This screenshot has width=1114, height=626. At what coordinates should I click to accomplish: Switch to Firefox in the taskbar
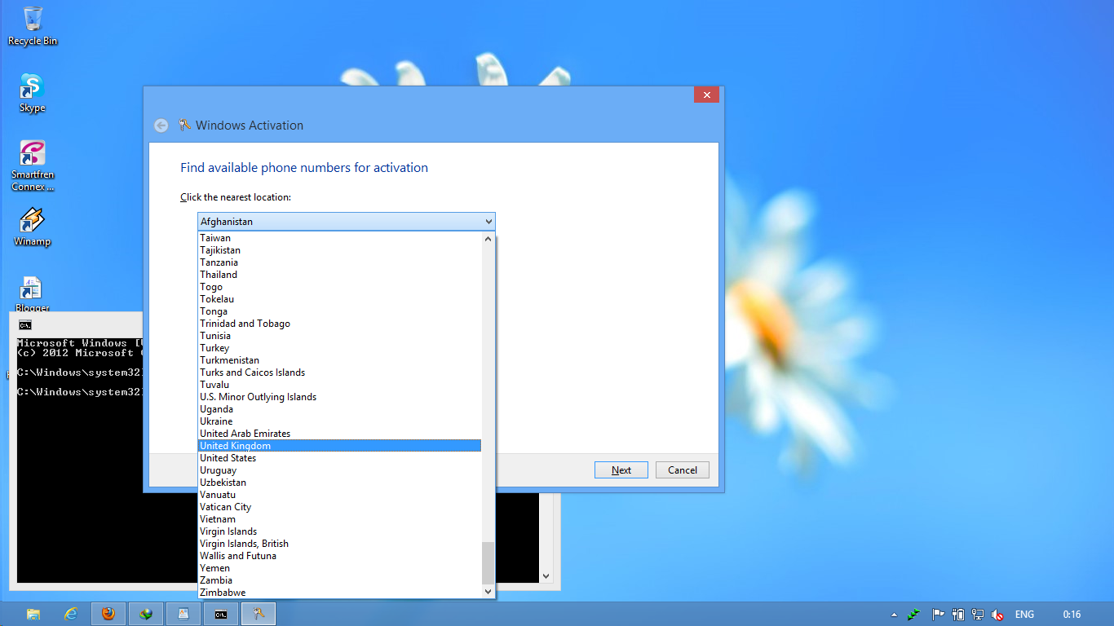[108, 614]
